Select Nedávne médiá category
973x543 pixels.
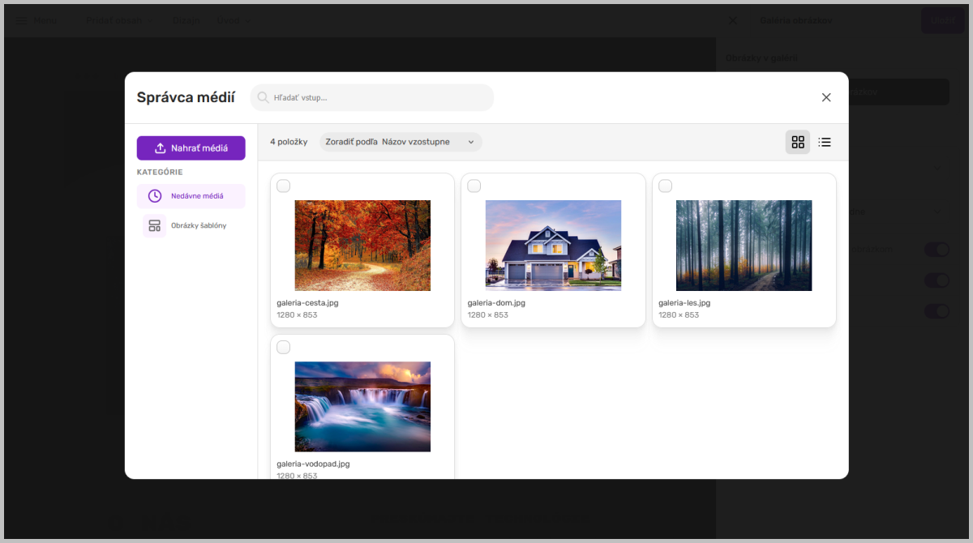(x=191, y=196)
